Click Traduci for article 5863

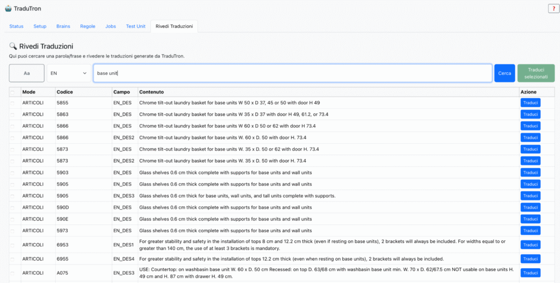coord(530,114)
